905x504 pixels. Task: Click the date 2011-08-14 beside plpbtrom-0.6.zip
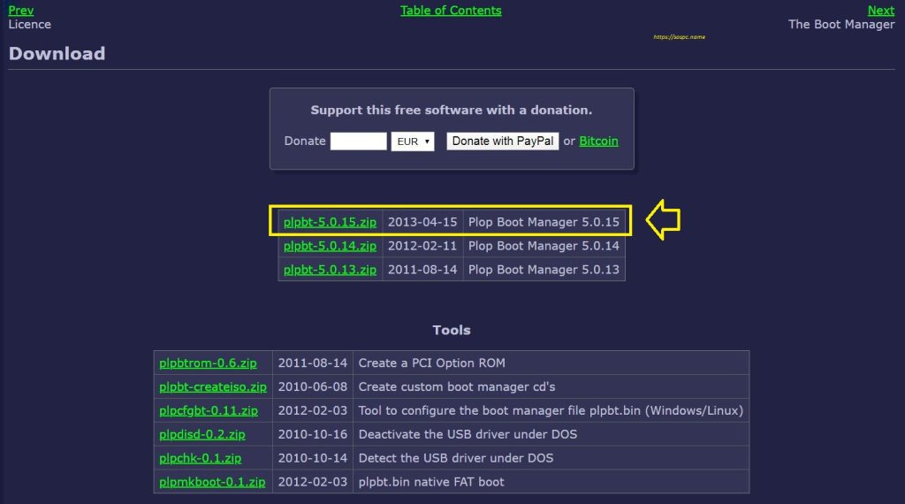click(x=313, y=363)
